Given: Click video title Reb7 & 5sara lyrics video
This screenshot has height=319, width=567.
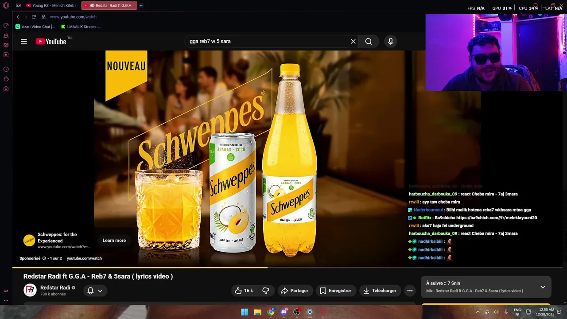Looking at the screenshot, I should [98, 276].
